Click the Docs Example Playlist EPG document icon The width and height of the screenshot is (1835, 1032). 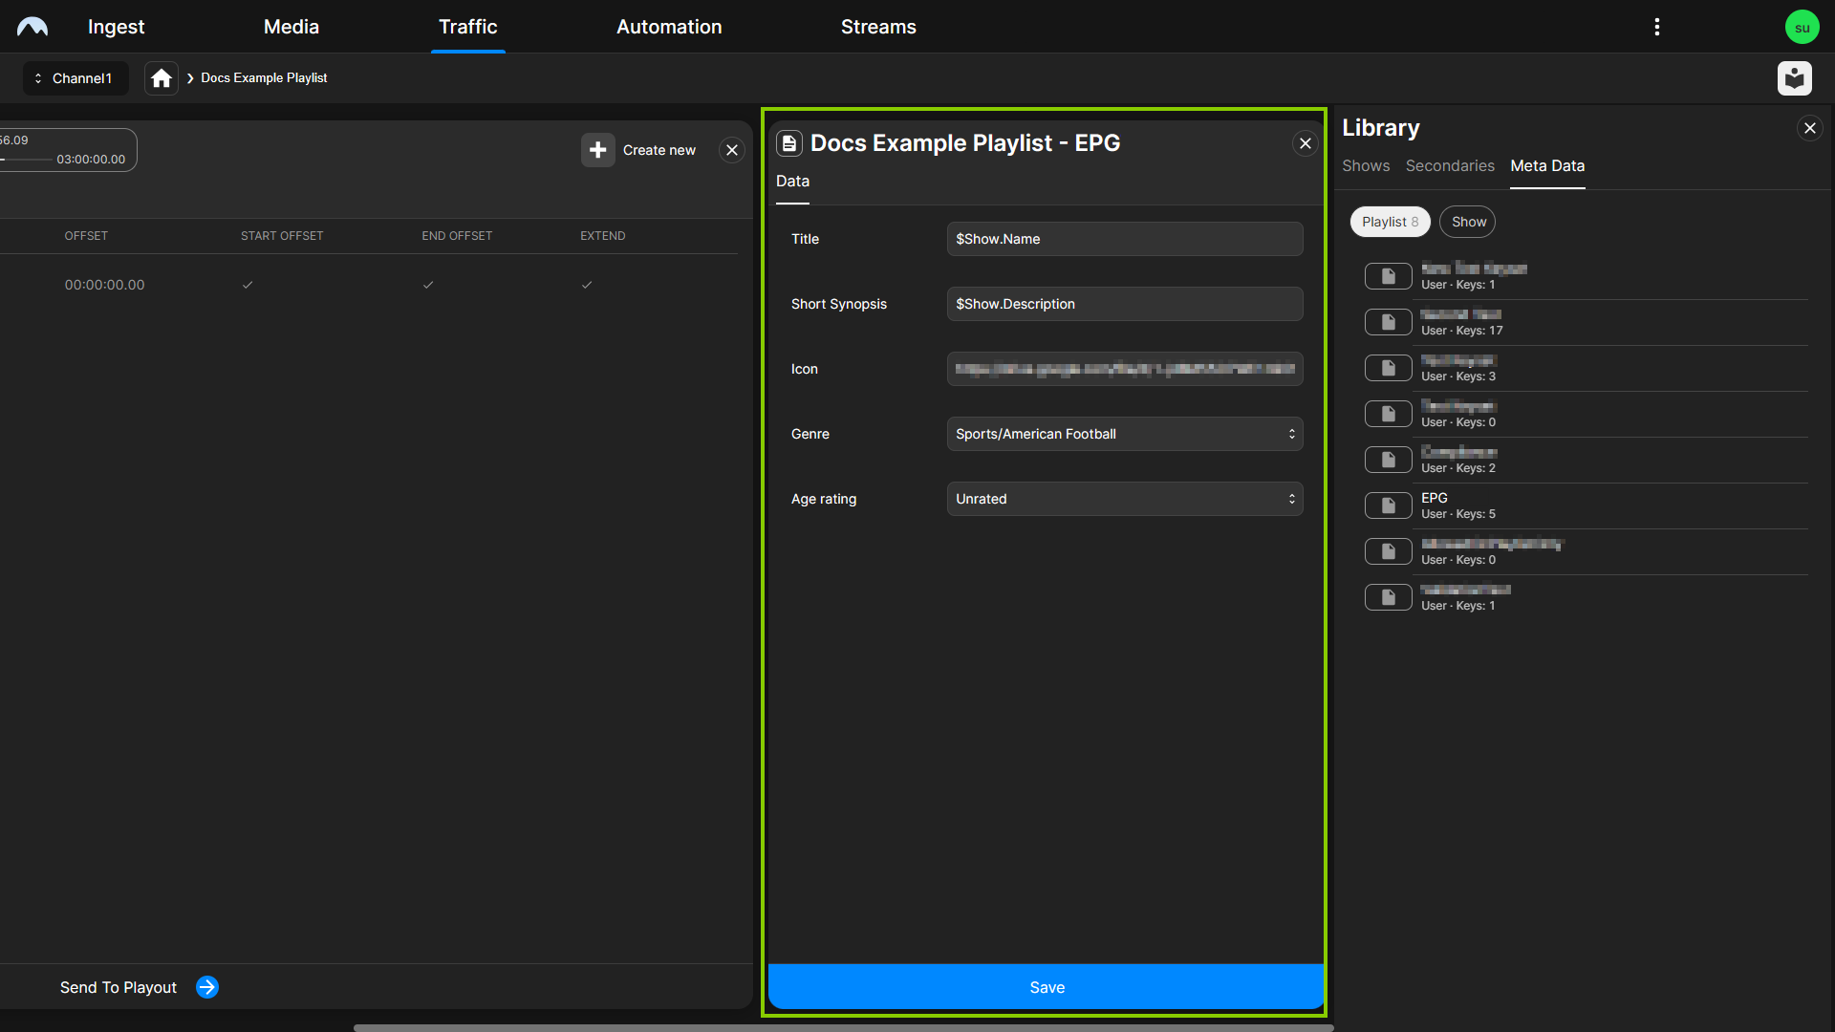789,142
